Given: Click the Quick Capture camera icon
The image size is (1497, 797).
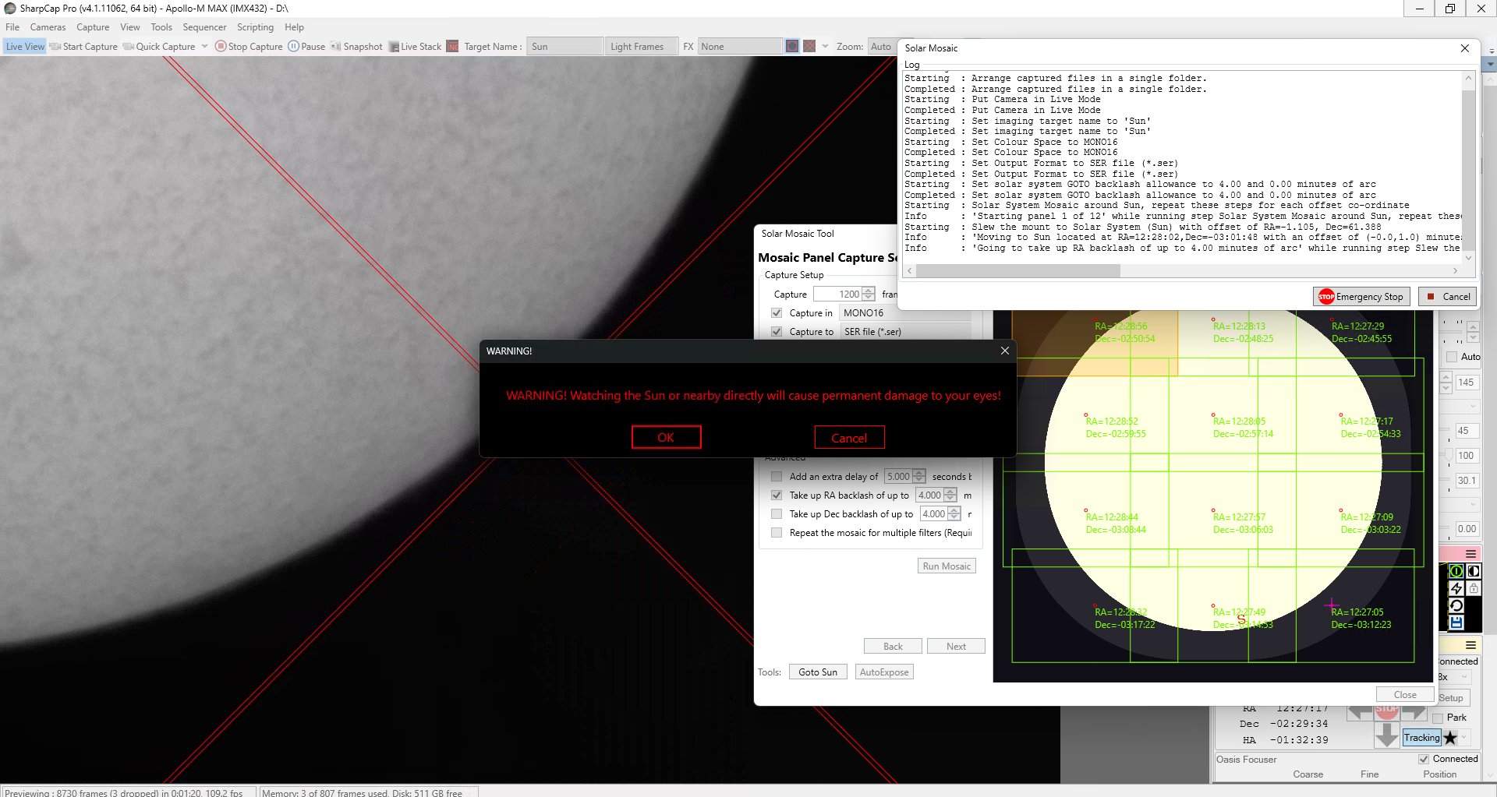Looking at the screenshot, I should click(129, 47).
